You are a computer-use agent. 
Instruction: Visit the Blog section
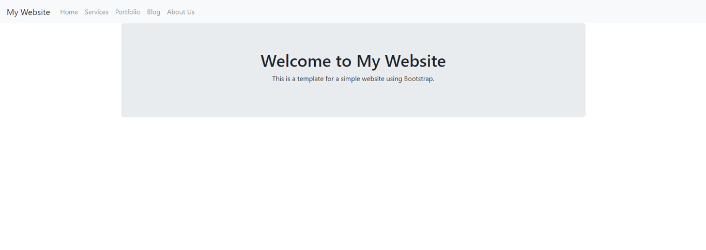click(154, 12)
